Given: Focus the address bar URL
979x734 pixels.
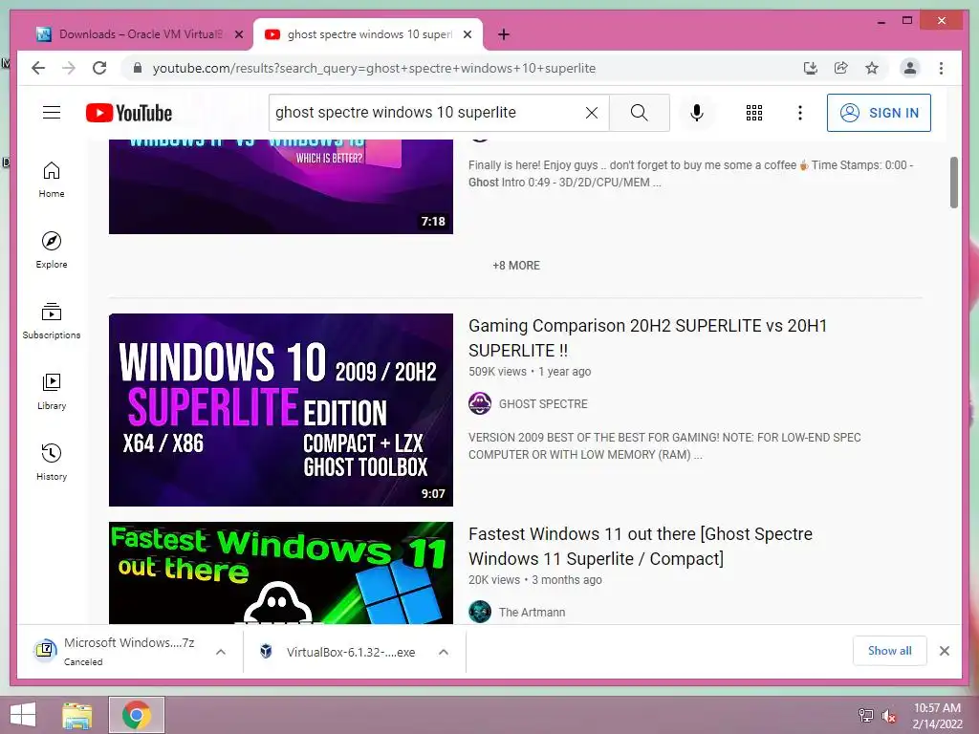Looking at the screenshot, I should tap(374, 68).
